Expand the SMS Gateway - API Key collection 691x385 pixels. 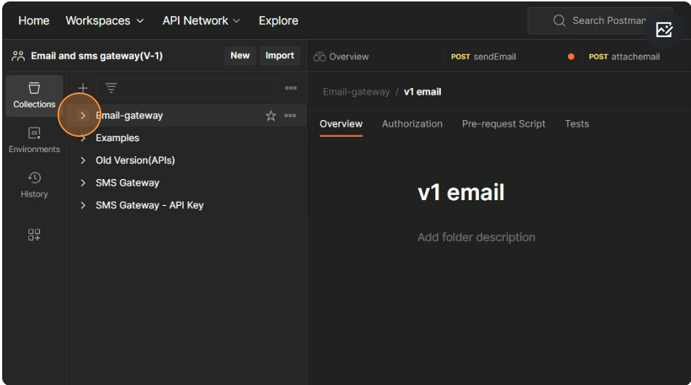tap(83, 205)
